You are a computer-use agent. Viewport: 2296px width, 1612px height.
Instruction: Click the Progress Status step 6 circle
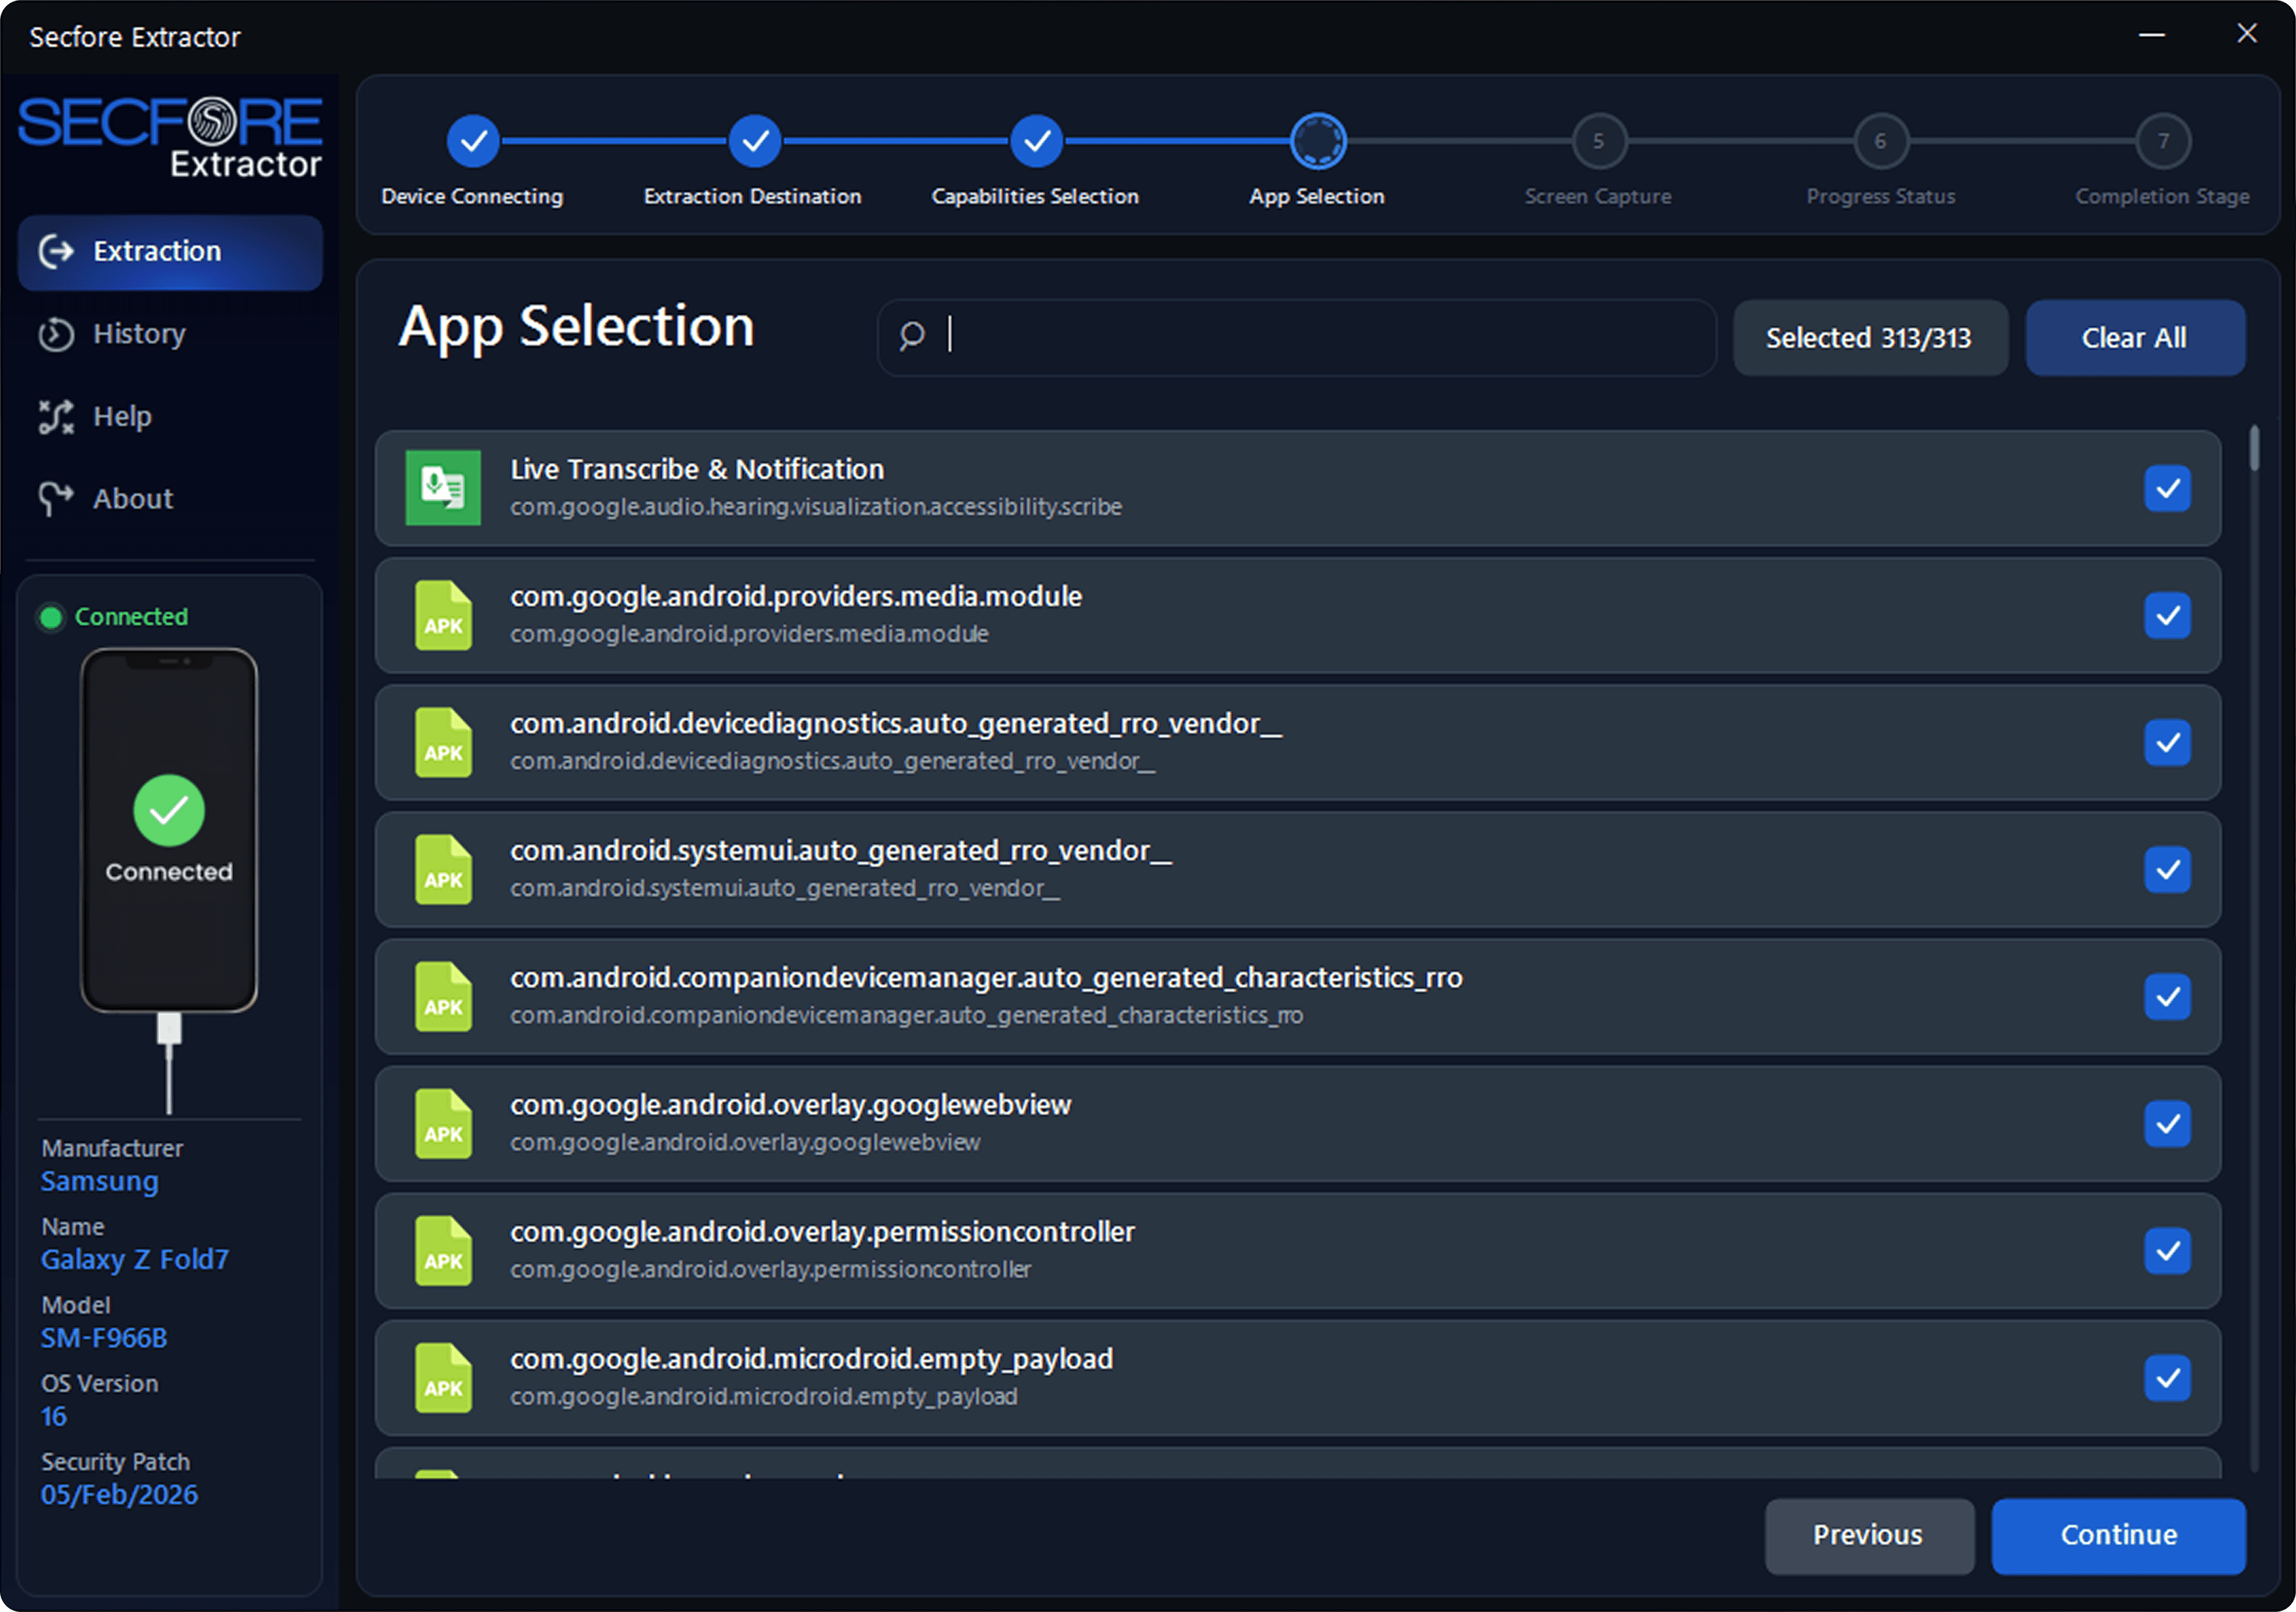pos(1880,141)
